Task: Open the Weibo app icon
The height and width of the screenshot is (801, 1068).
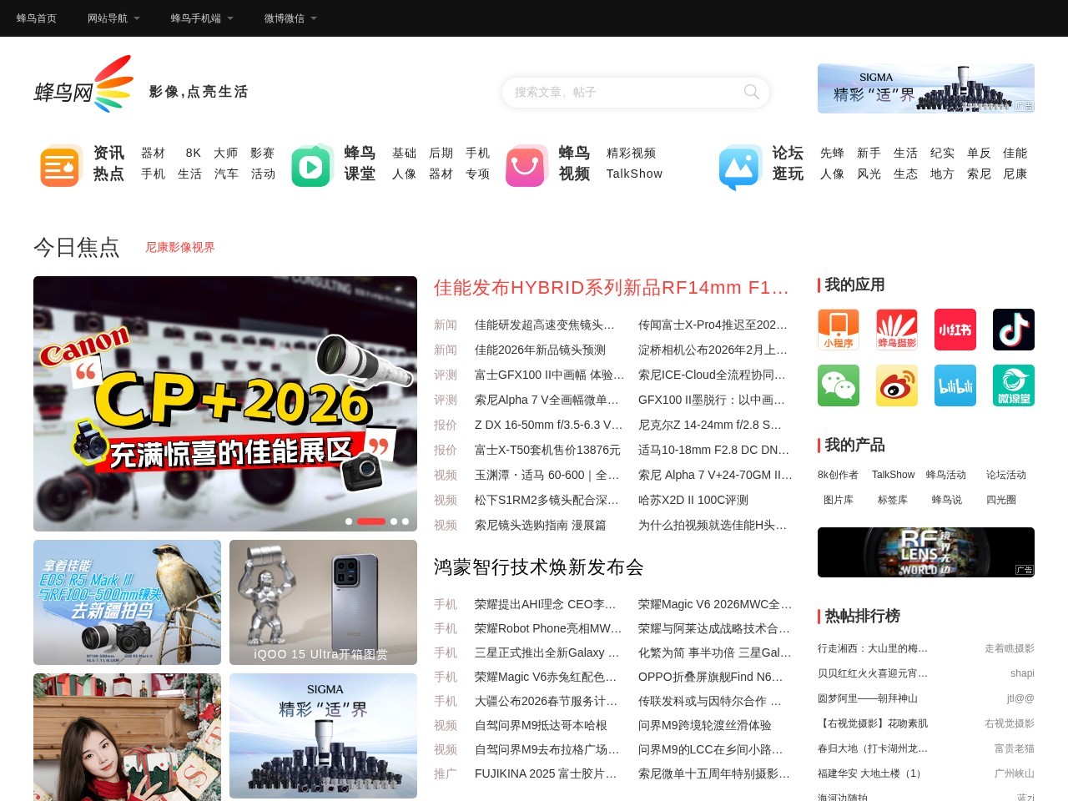Action: [x=896, y=385]
